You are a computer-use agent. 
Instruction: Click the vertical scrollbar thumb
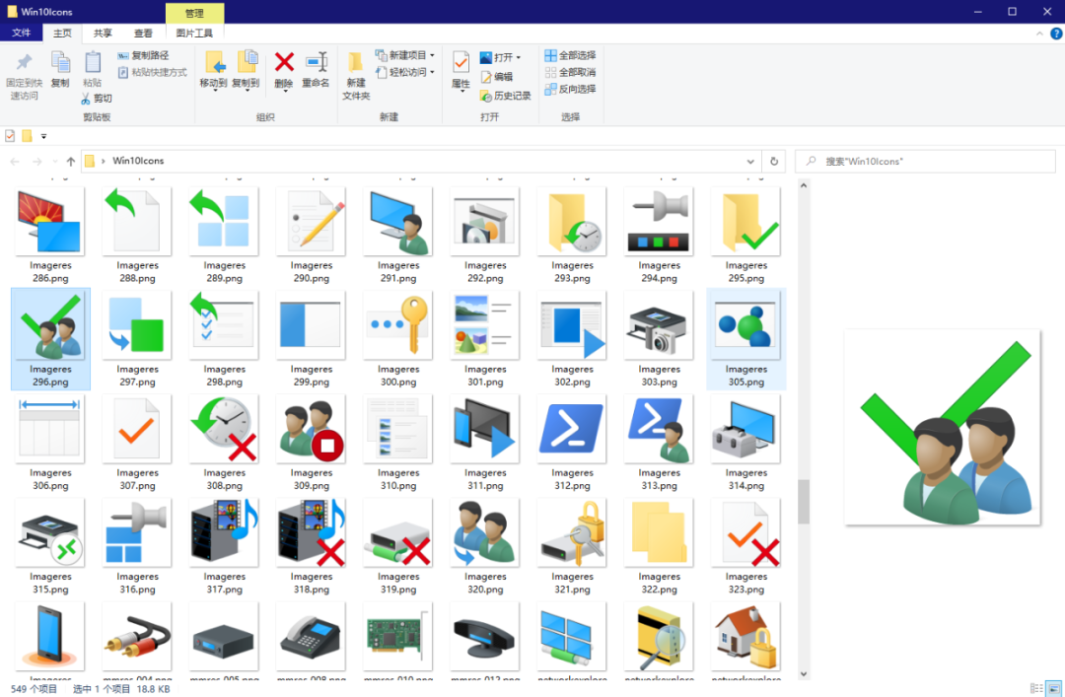point(804,502)
